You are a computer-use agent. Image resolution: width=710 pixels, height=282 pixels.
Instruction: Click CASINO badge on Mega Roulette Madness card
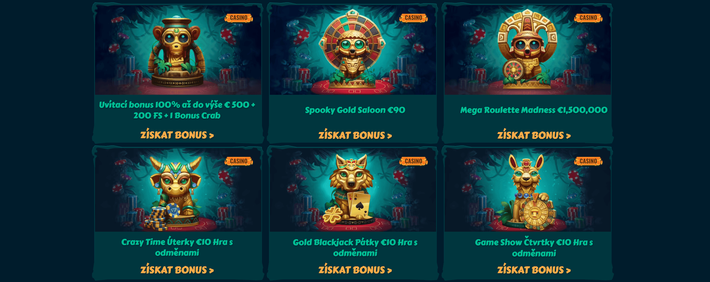(x=588, y=18)
